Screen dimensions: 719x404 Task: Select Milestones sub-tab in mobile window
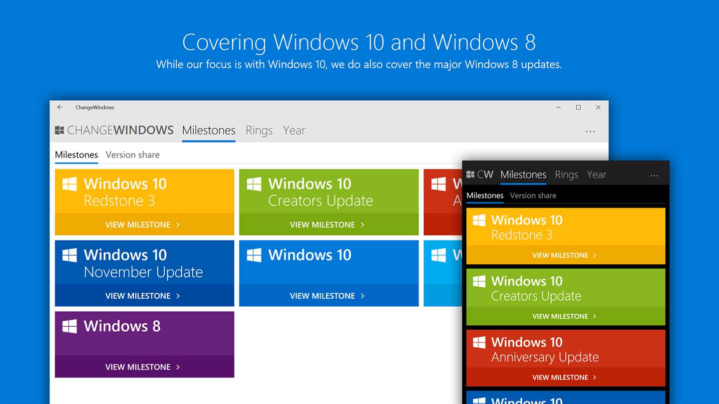(x=485, y=196)
